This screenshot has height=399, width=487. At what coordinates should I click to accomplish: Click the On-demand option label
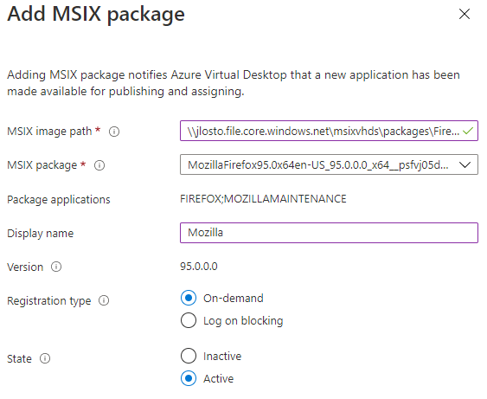234,298
